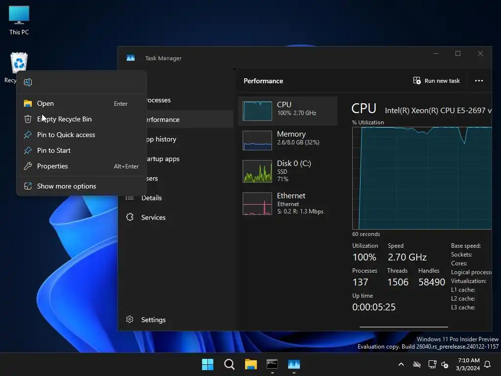Viewport: 501px width, 376px height.
Task: Open App history page in sidebar
Action: pyautogui.click(x=190, y=139)
